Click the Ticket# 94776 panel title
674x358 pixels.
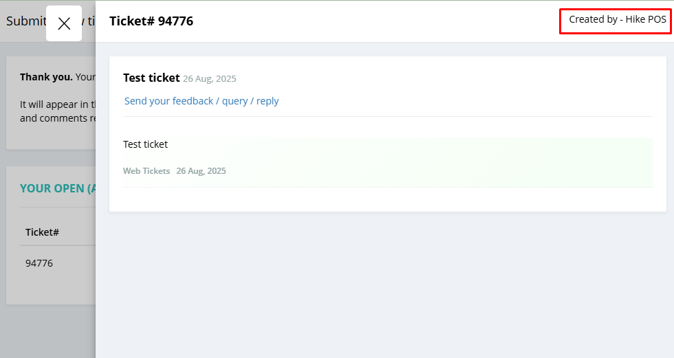click(x=151, y=21)
